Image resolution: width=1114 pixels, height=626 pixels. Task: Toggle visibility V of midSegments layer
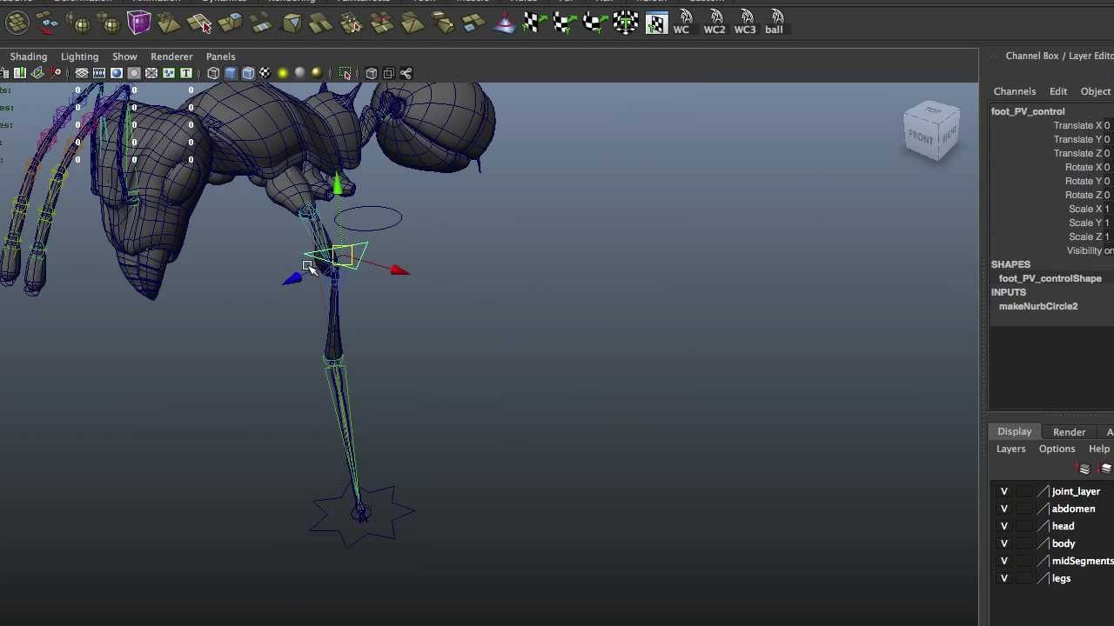coord(1004,561)
